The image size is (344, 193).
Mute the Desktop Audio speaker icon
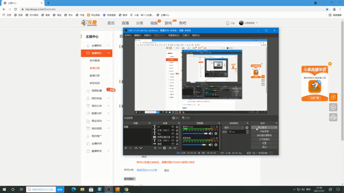[x=211, y=145]
